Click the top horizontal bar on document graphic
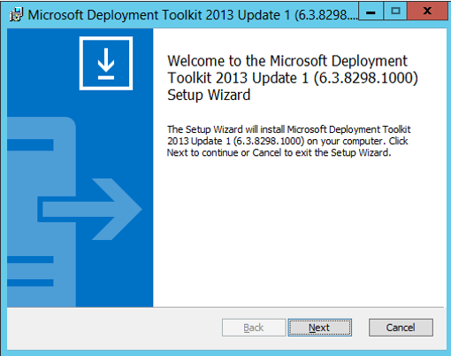 tap(30, 144)
